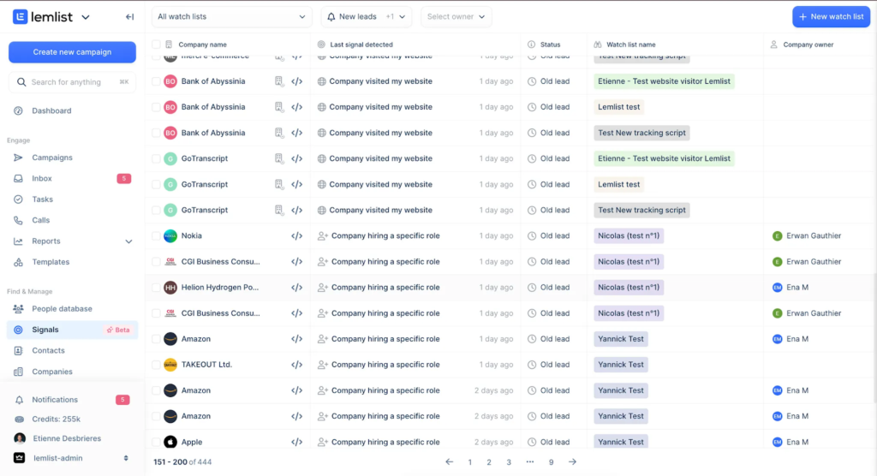Click the Search for anything field
This screenshot has width=877, height=476.
click(72, 82)
